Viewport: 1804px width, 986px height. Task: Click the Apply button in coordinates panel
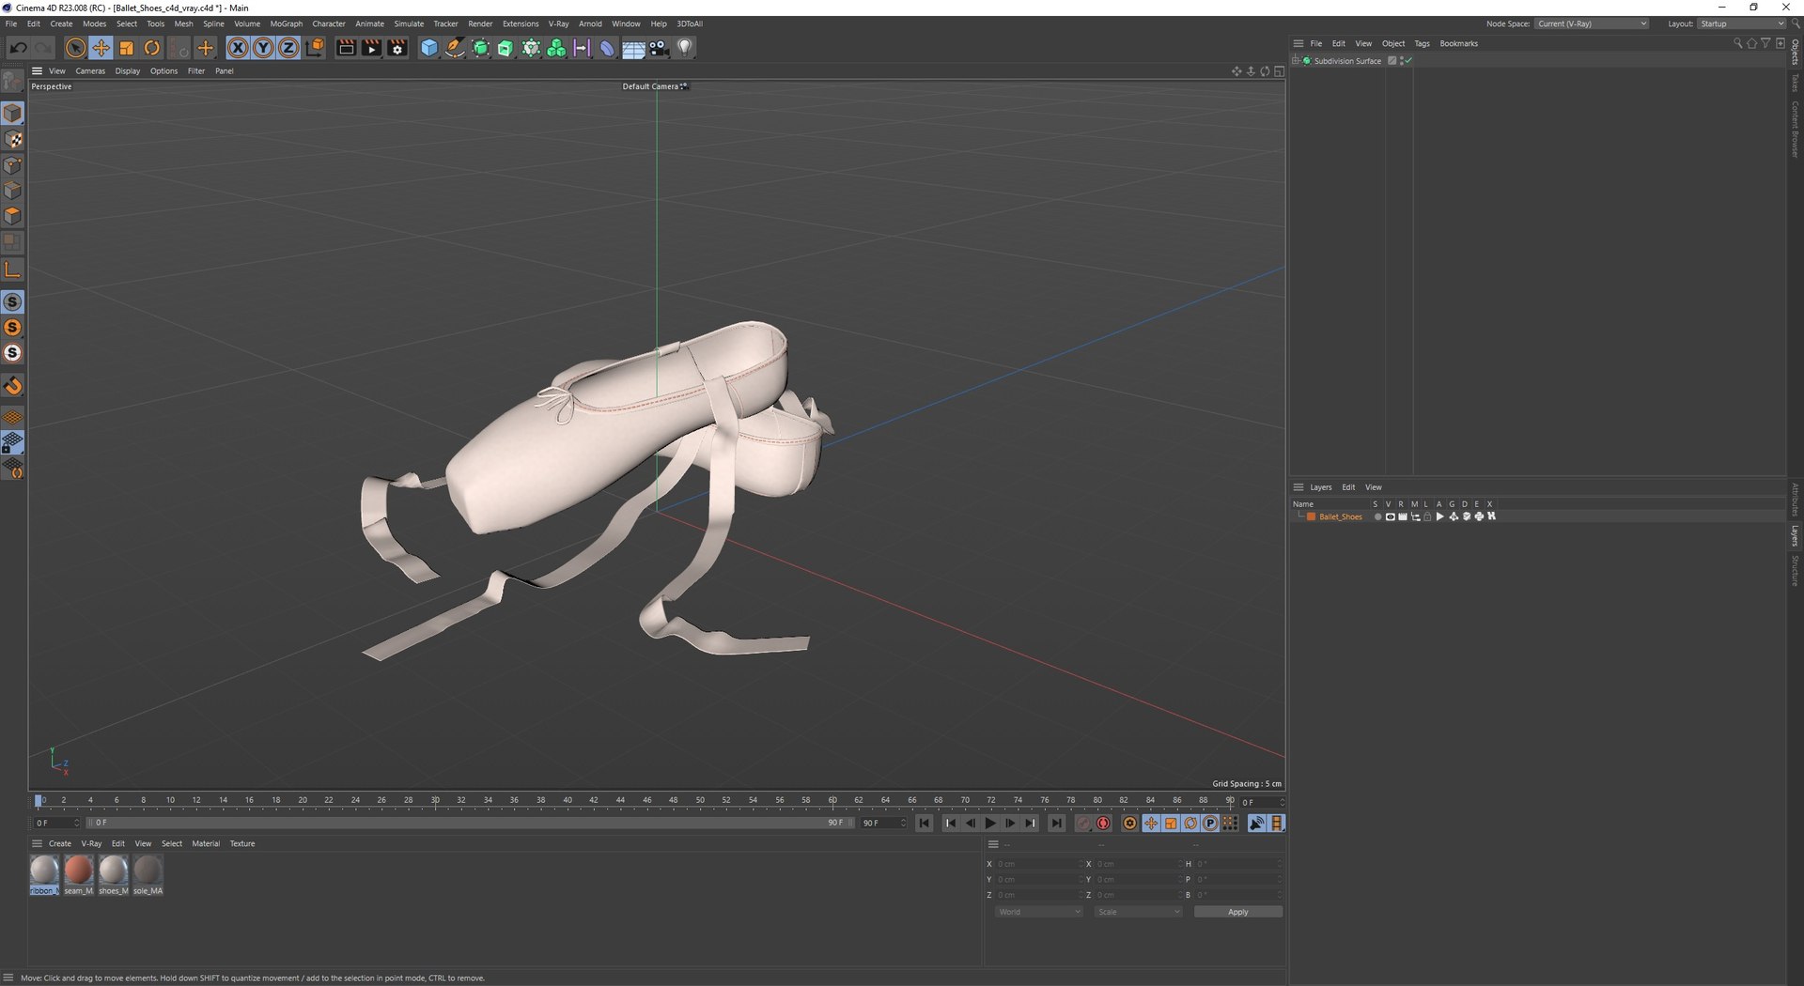[1237, 912]
